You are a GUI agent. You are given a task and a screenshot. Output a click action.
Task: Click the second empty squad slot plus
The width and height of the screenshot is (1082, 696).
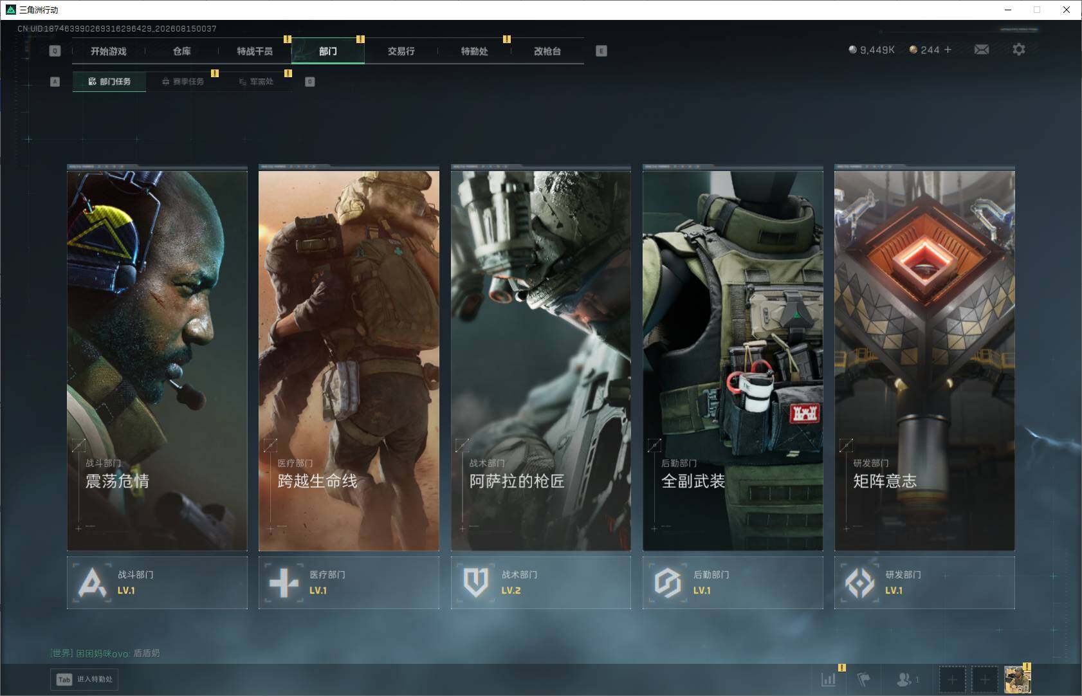(984, 679)
